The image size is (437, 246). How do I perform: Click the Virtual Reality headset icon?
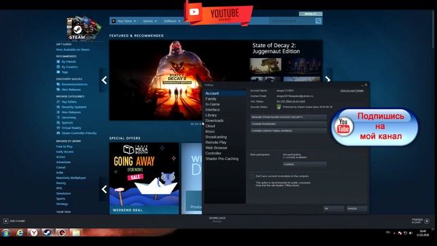[x=58, y=128]
